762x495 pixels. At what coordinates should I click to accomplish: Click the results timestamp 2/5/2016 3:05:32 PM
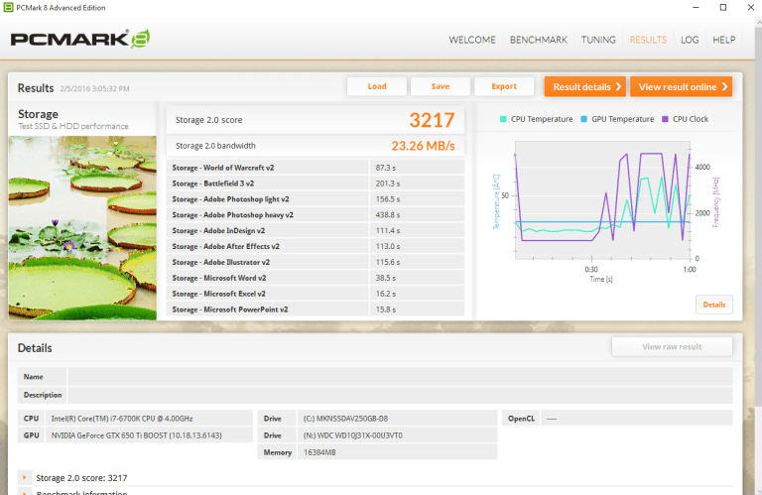95,89
